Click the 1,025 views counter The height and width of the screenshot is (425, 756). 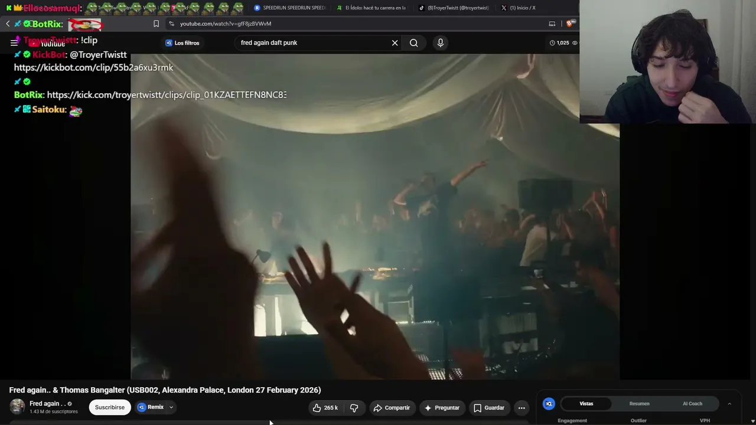563,42
